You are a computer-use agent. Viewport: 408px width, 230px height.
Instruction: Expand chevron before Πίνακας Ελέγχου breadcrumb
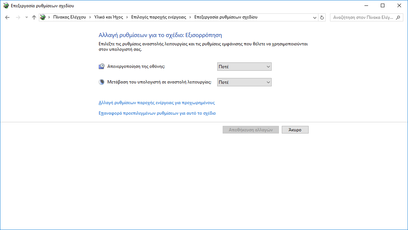point(49,17)
